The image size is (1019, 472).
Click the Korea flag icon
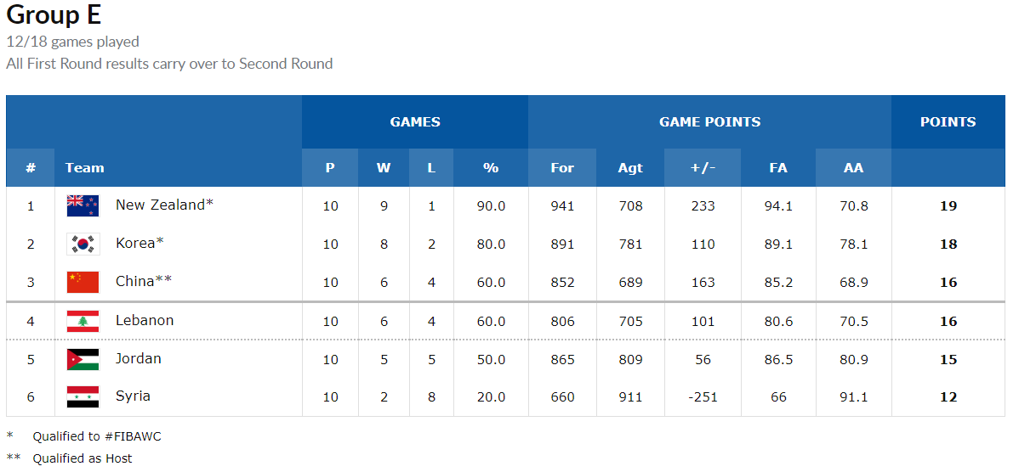(83, 244)
